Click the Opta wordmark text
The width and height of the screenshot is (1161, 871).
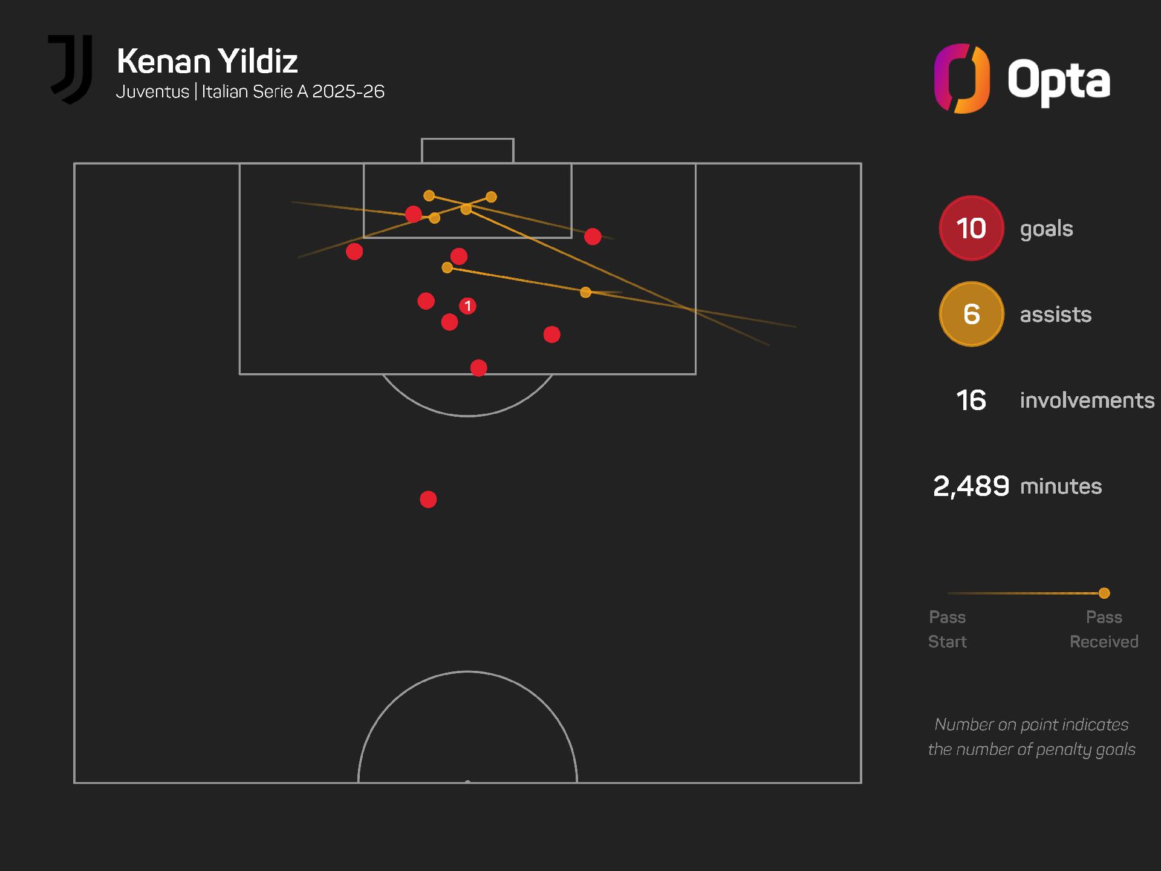point(1058,81)
